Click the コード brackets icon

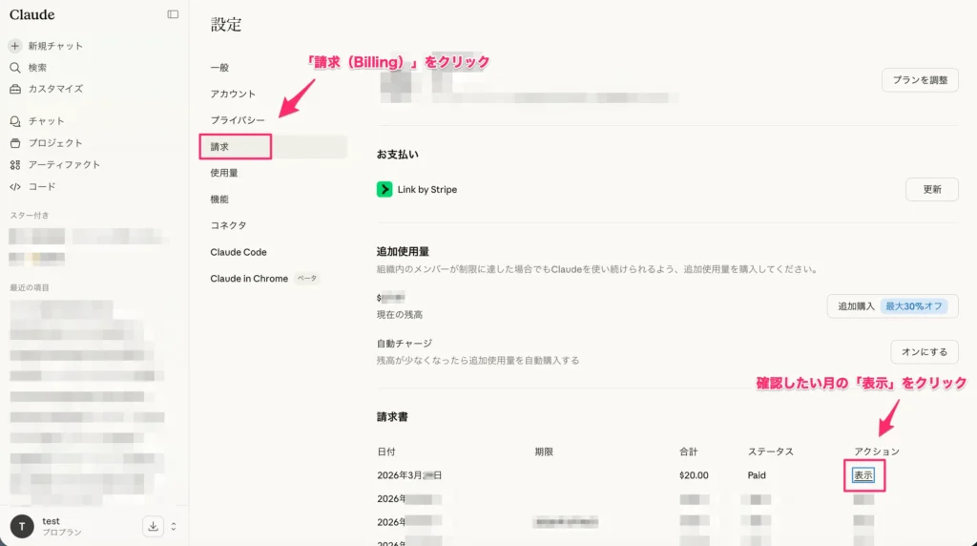(x=15, y=186)
